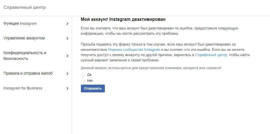Select the Да radio button
Image resolution: width=270 pixels, height=134 pixels.
83,75
